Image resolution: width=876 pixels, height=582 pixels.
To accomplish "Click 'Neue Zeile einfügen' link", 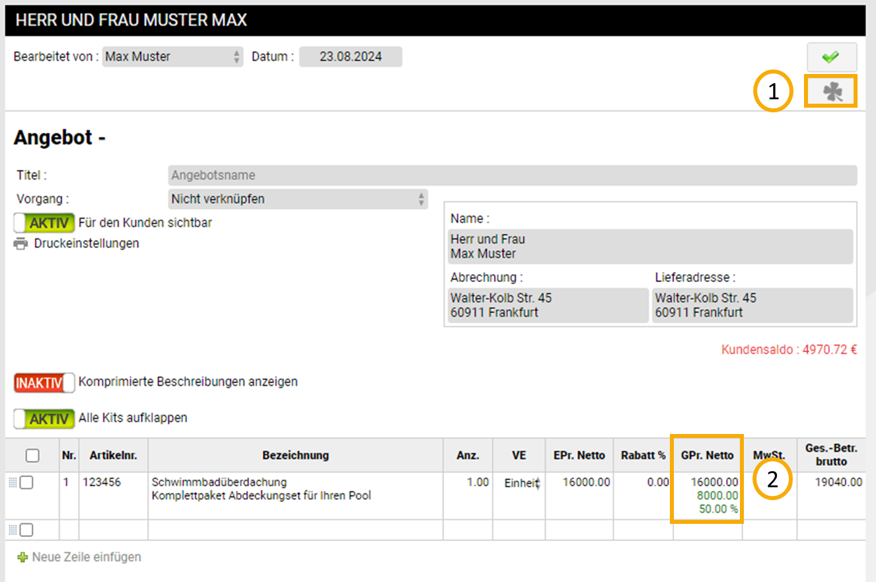I will 86,557.
